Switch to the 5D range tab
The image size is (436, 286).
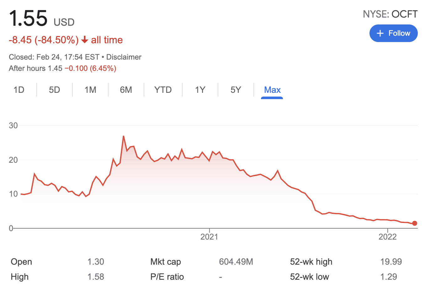point(54,90)
